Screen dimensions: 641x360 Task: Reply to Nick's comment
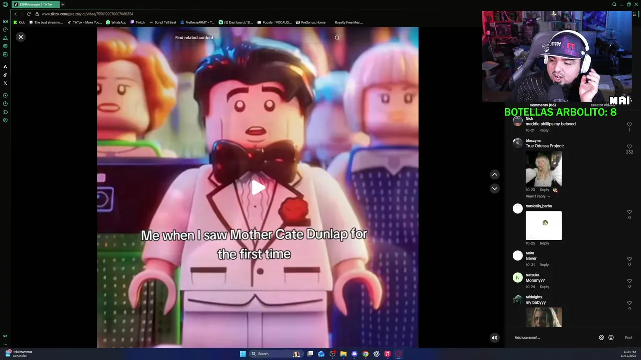[544, 130]
